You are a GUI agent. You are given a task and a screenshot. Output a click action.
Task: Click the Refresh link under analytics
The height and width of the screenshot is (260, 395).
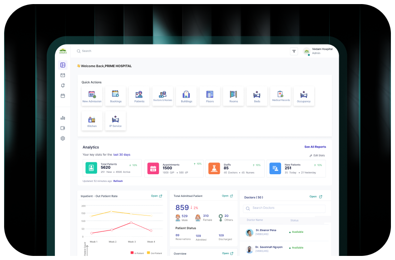click(118, 181)
